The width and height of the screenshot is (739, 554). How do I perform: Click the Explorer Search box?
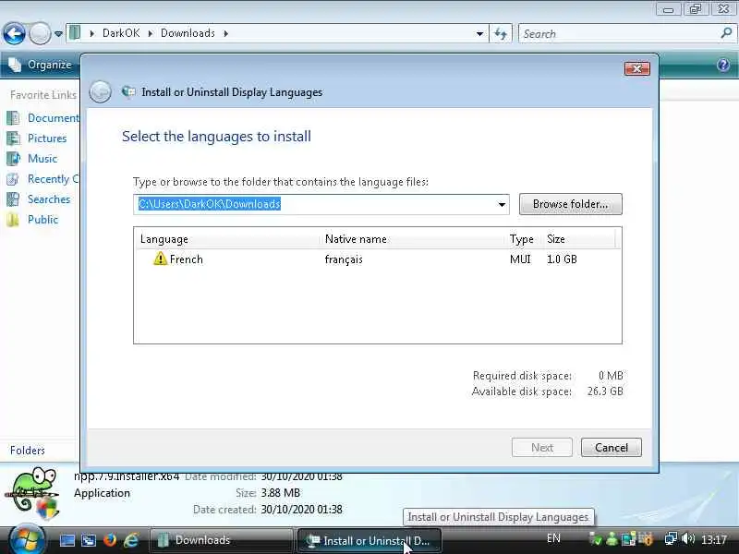pyautogui.click(x=620, y=33)
